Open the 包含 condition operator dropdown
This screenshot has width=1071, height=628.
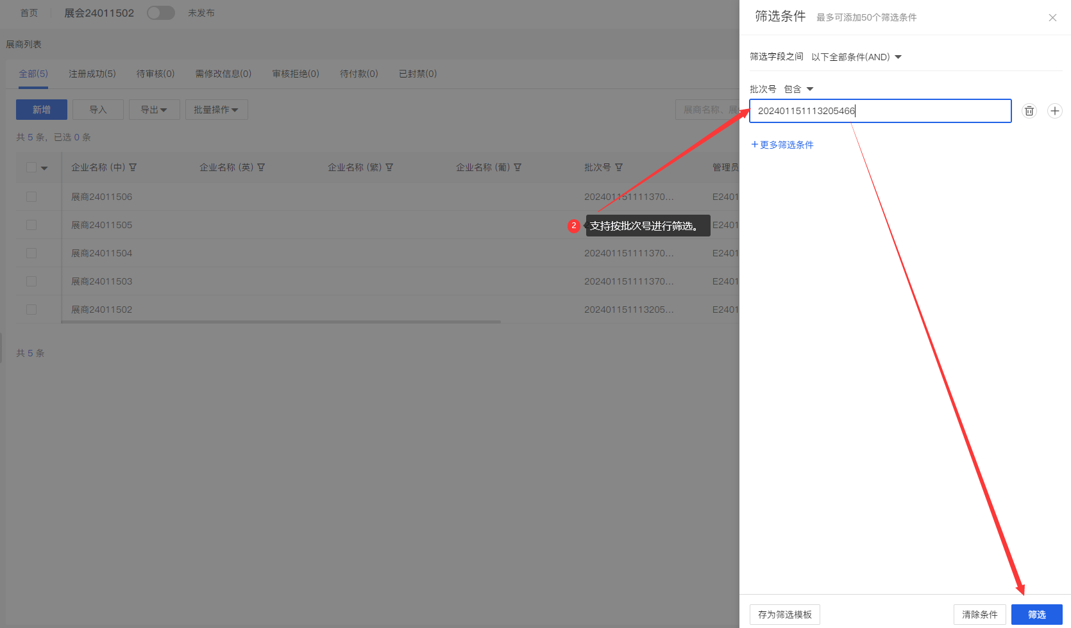click(798, 89)
